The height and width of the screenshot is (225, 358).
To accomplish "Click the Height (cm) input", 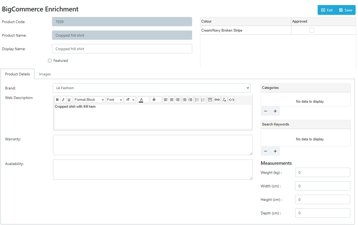I will tap(323, 200).
